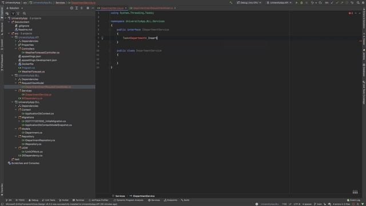Click the error stripe mark beside editor
Screen dimensions: 366x206
point(361,41)
